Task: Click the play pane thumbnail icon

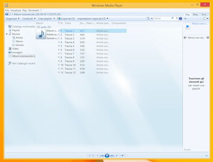Action: [x=188, y=26]
